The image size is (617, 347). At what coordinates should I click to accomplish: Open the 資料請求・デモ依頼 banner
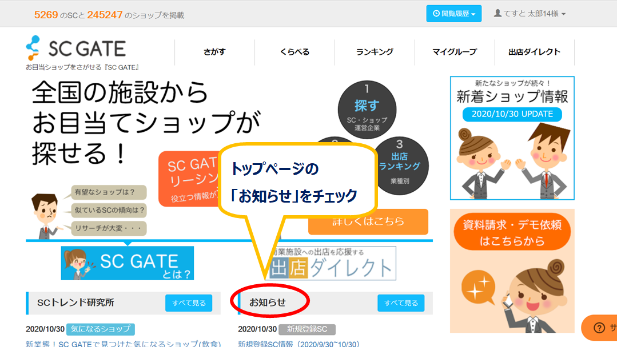coord(512,271)
